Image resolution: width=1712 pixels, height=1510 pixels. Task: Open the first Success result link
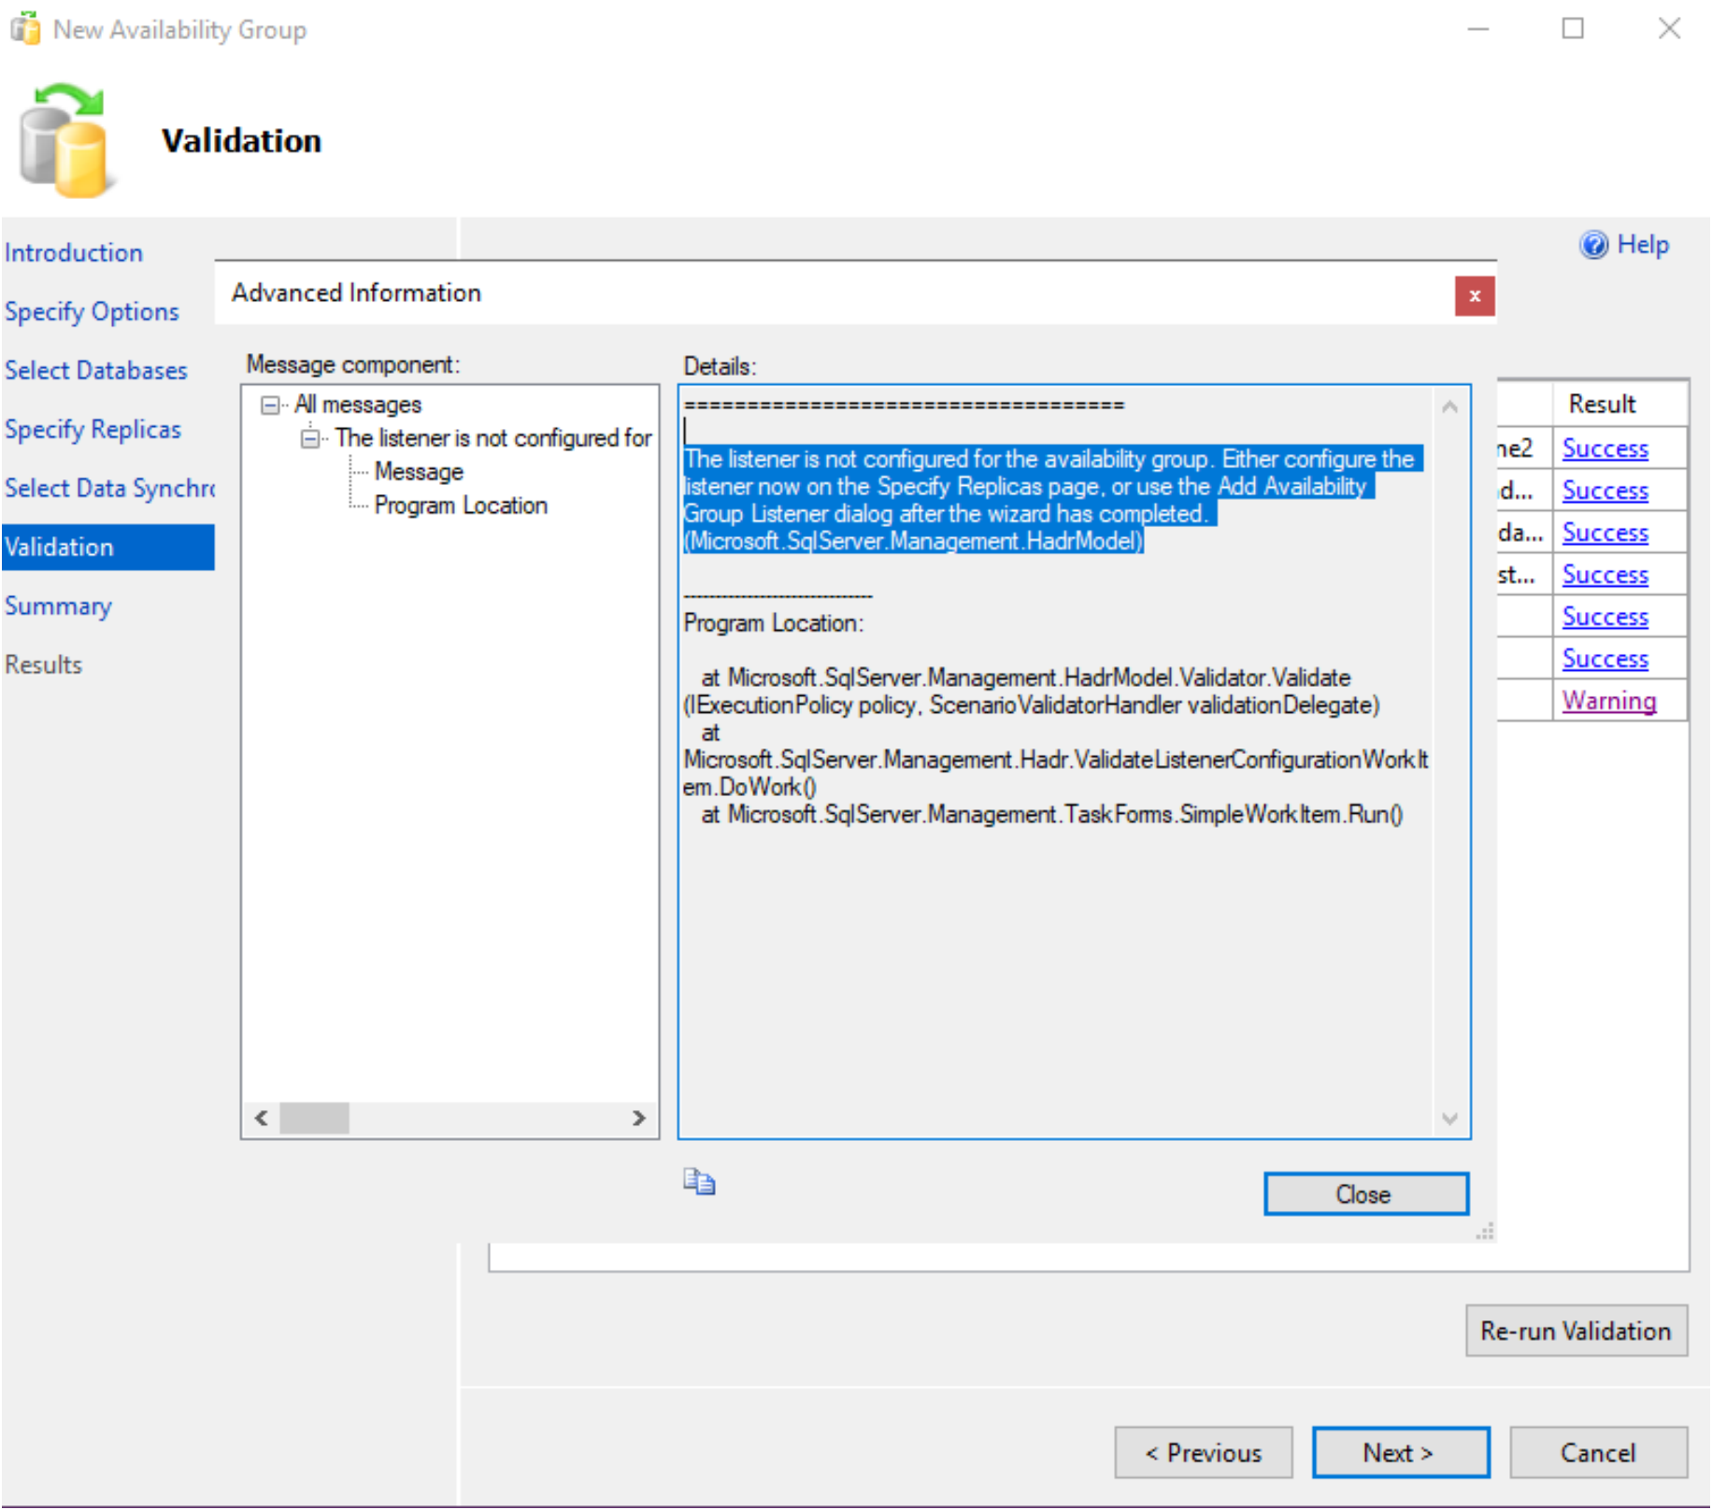click(x=1605, y=449)
